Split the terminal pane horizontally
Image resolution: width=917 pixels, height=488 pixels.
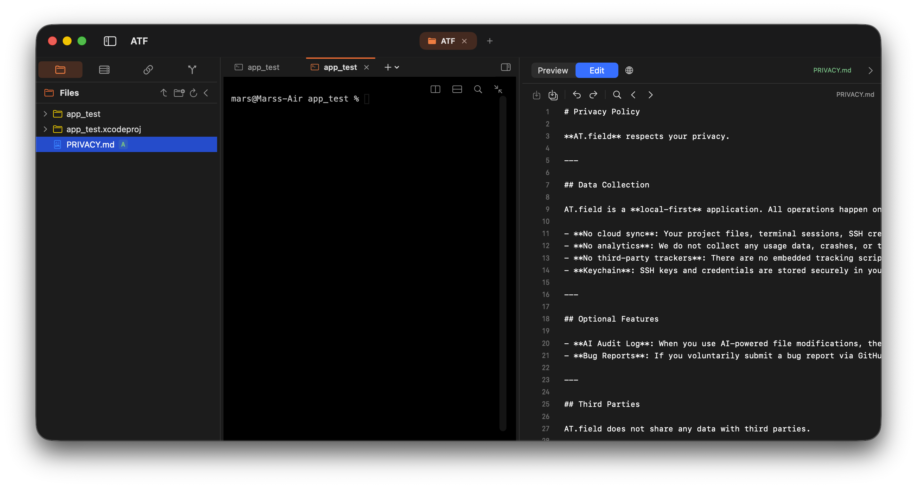pyautogui.click(x=457, y=89)
